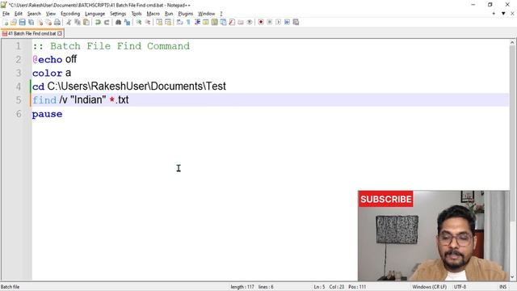Screen dimensions: 517x291
Task: Undo the last edit via the green arrow
Action: tap(98, 22)
